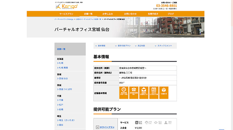Click the 050-* number value cell

coord(148,83)
